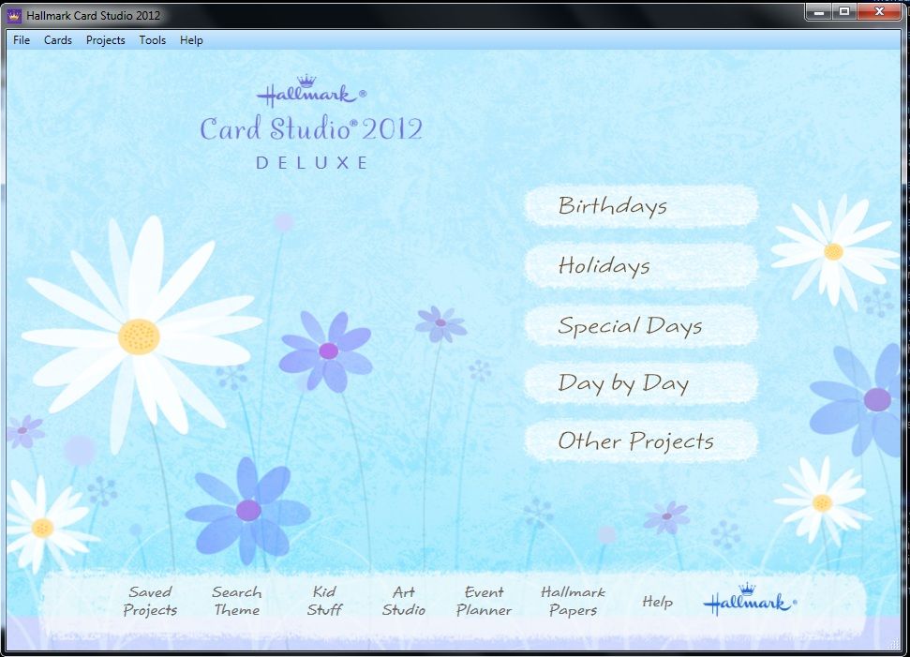Click the Hallmark crown icon in title bar
This screenshot has height=657, width=910.
coord(14,16)
